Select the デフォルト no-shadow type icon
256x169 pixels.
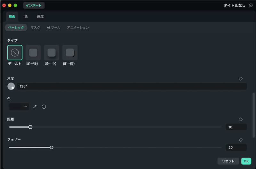pos(15,53)
